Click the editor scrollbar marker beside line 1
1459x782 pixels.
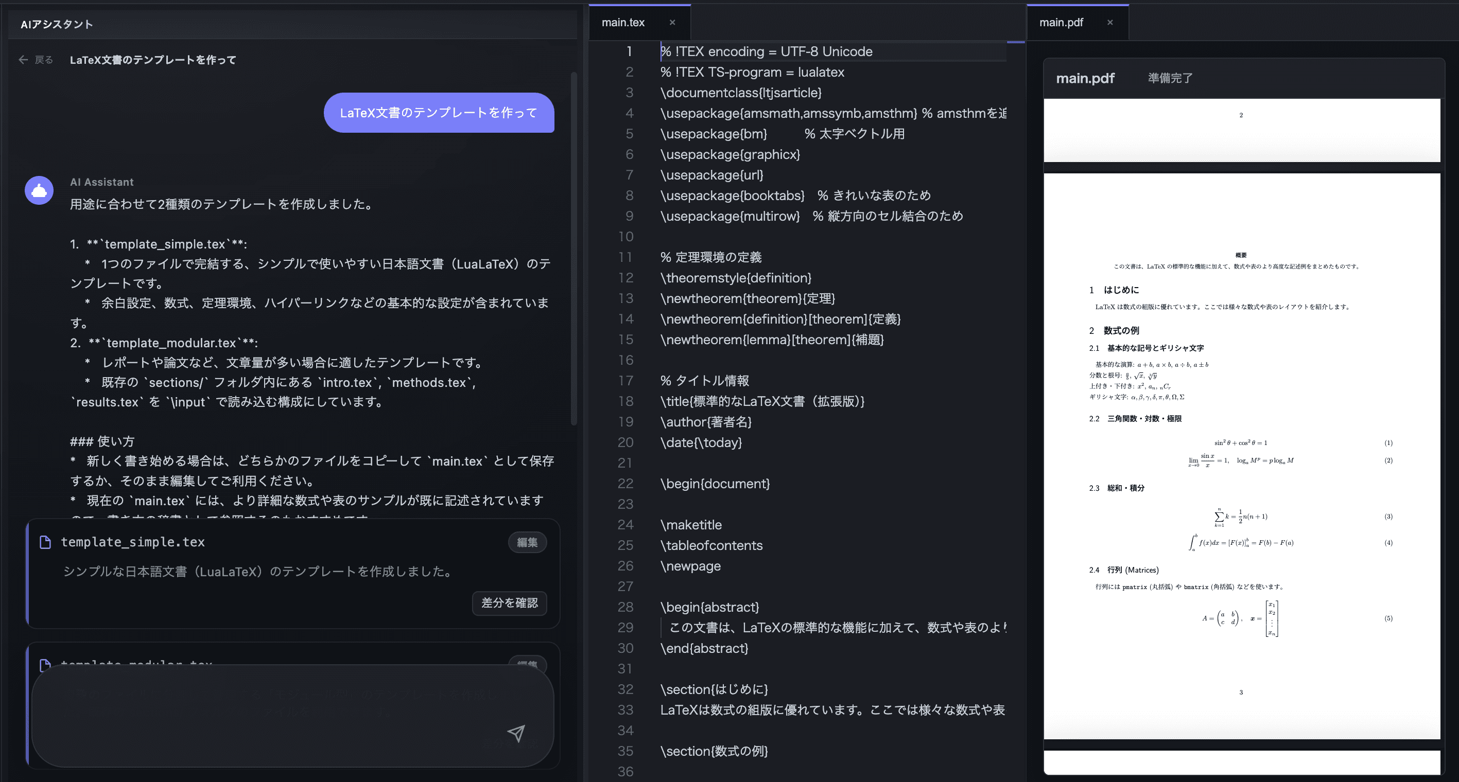(x=1016, y=42)
